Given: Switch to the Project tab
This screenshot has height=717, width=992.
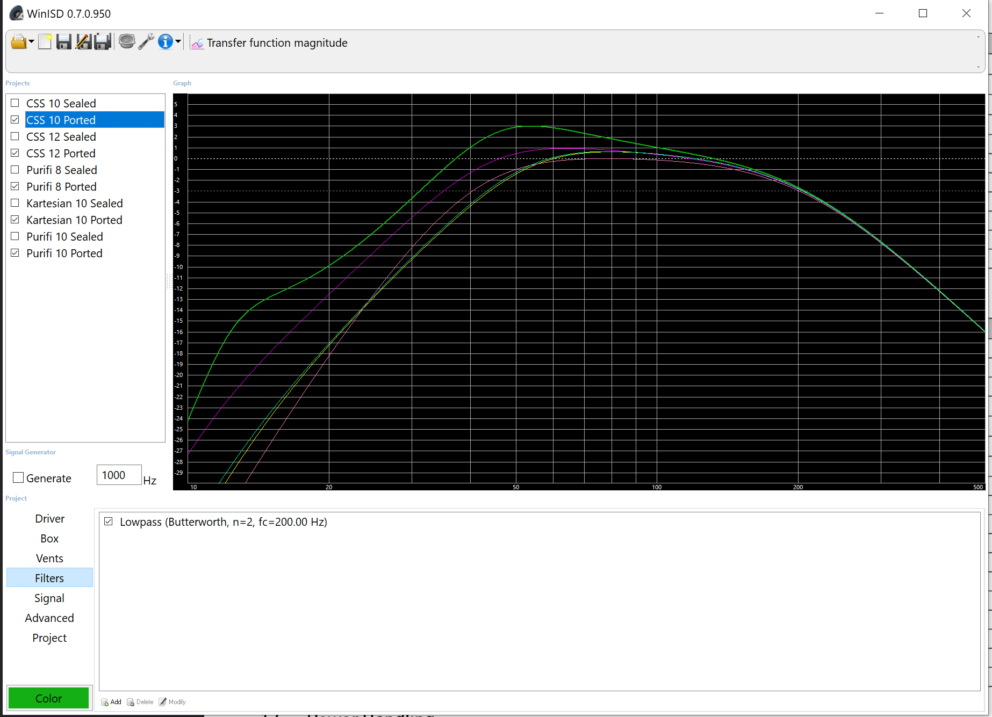Looking at the screenshot, I should tap(49, 638).
